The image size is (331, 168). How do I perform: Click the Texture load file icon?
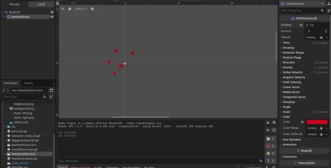321,37
